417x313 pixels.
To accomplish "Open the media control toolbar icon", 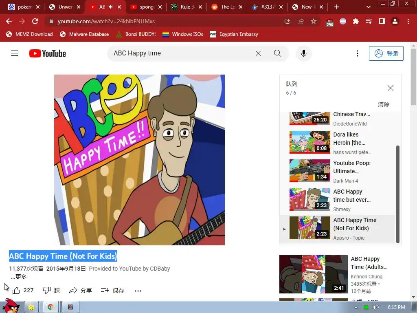I will pyautogui.click(x=369, y=21).
